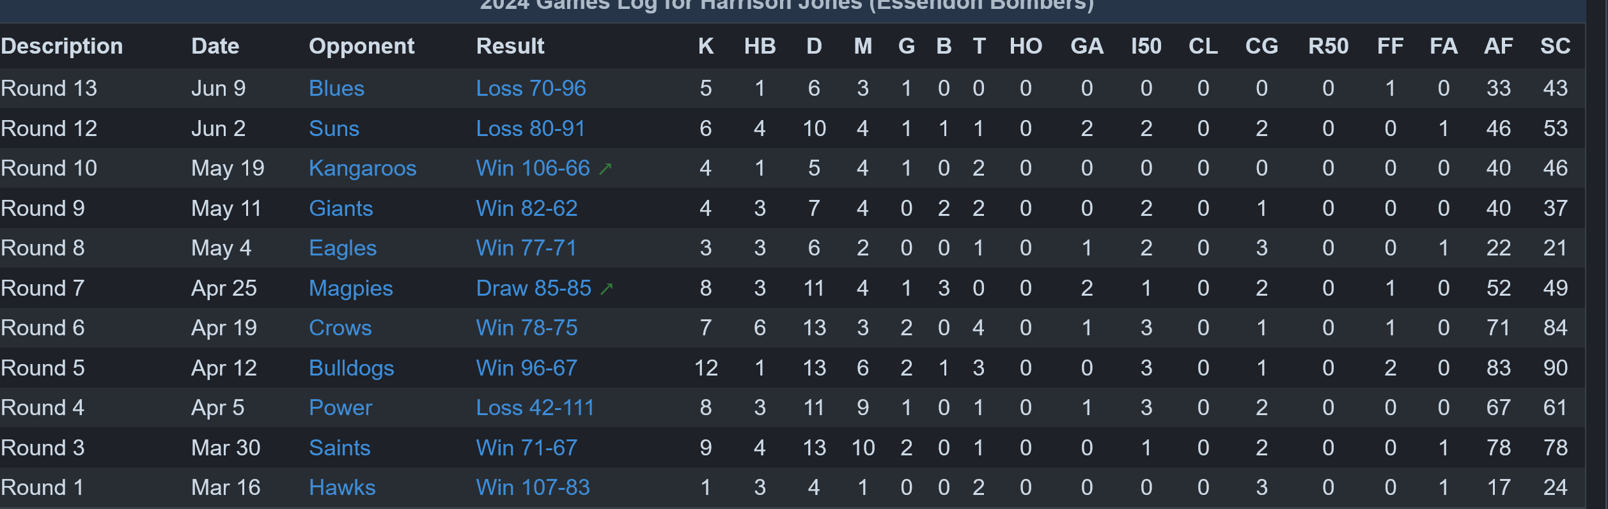Sort table by the Date column header
The height and width of the screenshot is (509, 1608).
coord(215,46)
